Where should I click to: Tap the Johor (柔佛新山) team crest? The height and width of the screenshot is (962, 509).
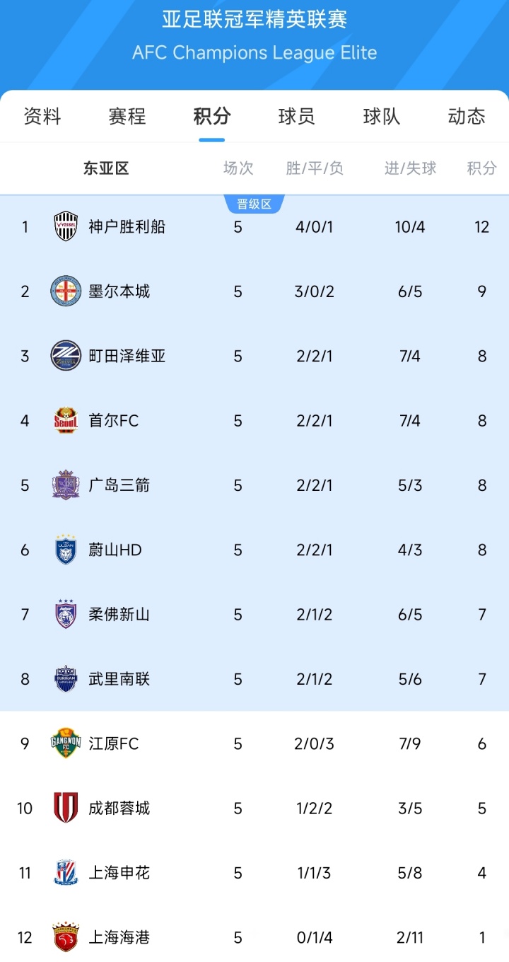(x=66, y=614)
